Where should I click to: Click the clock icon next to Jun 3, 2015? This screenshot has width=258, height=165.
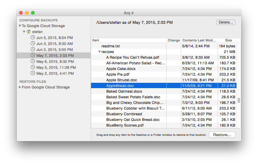[33, 43]
